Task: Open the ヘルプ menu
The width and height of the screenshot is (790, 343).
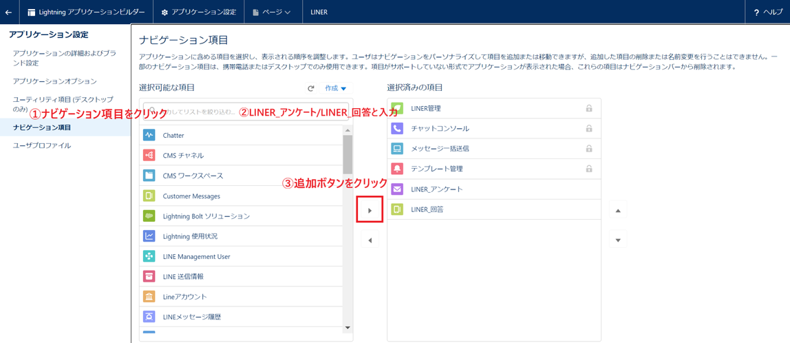Action: [767, 12]
